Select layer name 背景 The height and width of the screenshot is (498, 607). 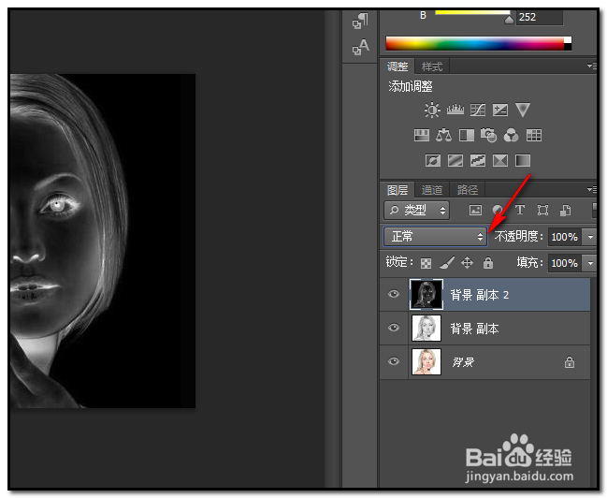coord(463,362)
